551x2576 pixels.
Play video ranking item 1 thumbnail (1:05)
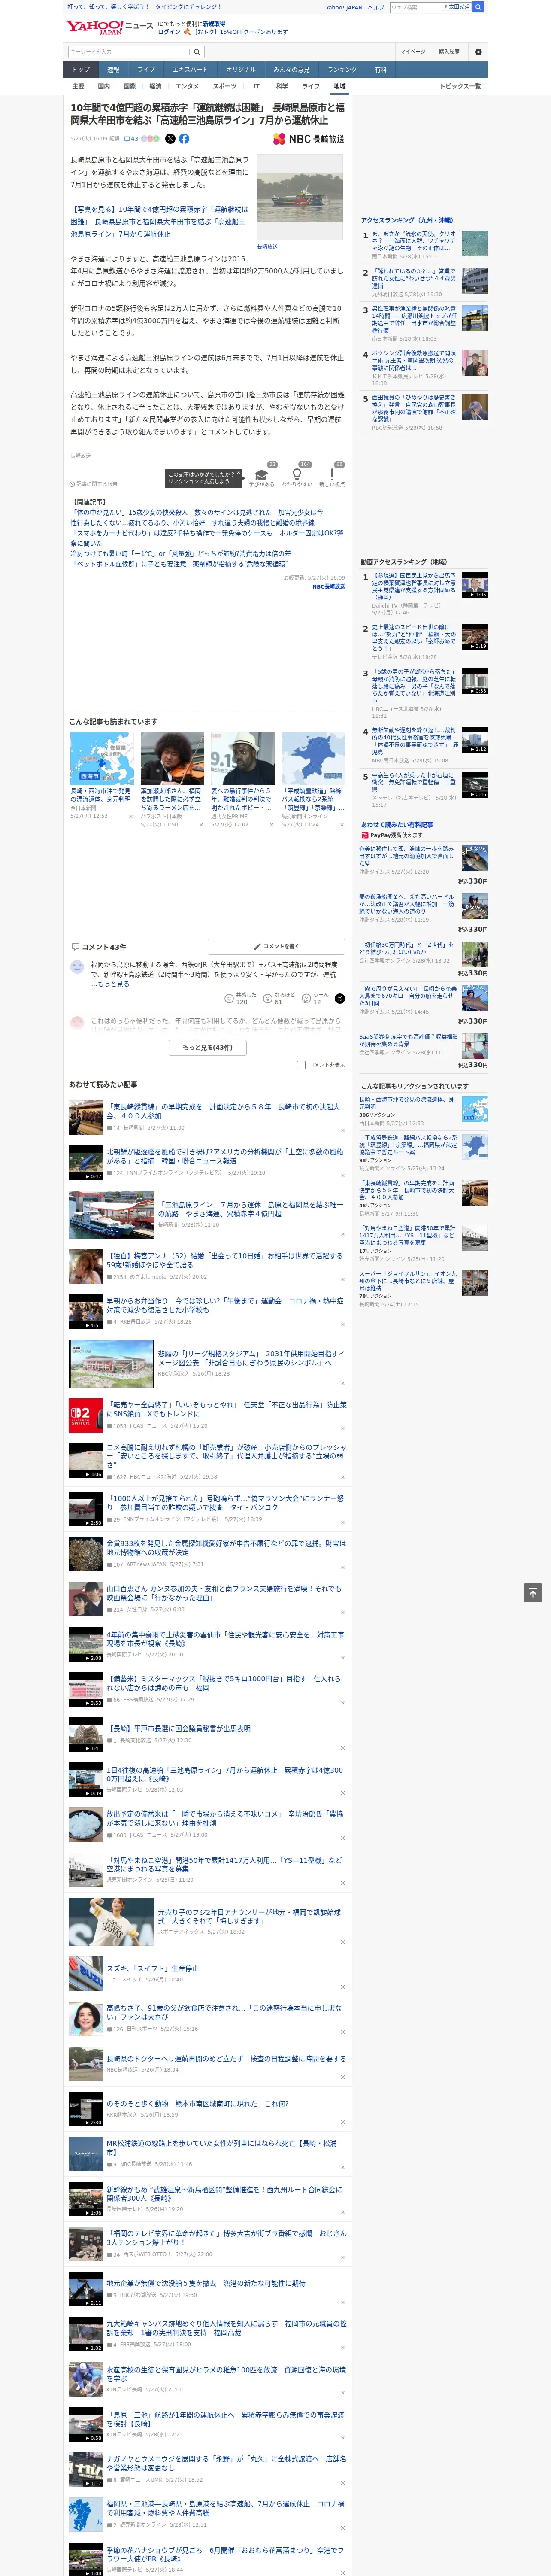pyautogui.click(x=475, y=585)
